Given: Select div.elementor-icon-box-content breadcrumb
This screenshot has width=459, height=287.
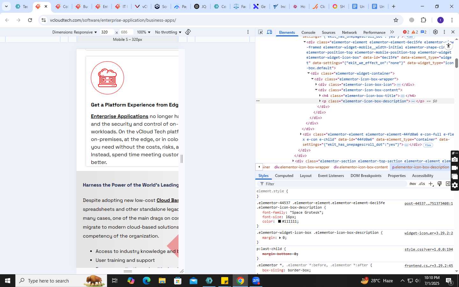Looking at the screenshot, I should tap(361, 167).
